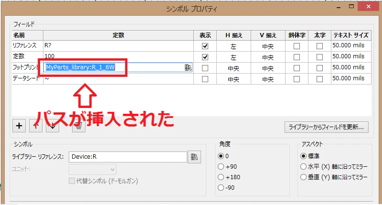The width and height of the screenshot is (382, 205).
Task: Minimize the シンボル プロパティ dialog
Action: coord(339,7)
